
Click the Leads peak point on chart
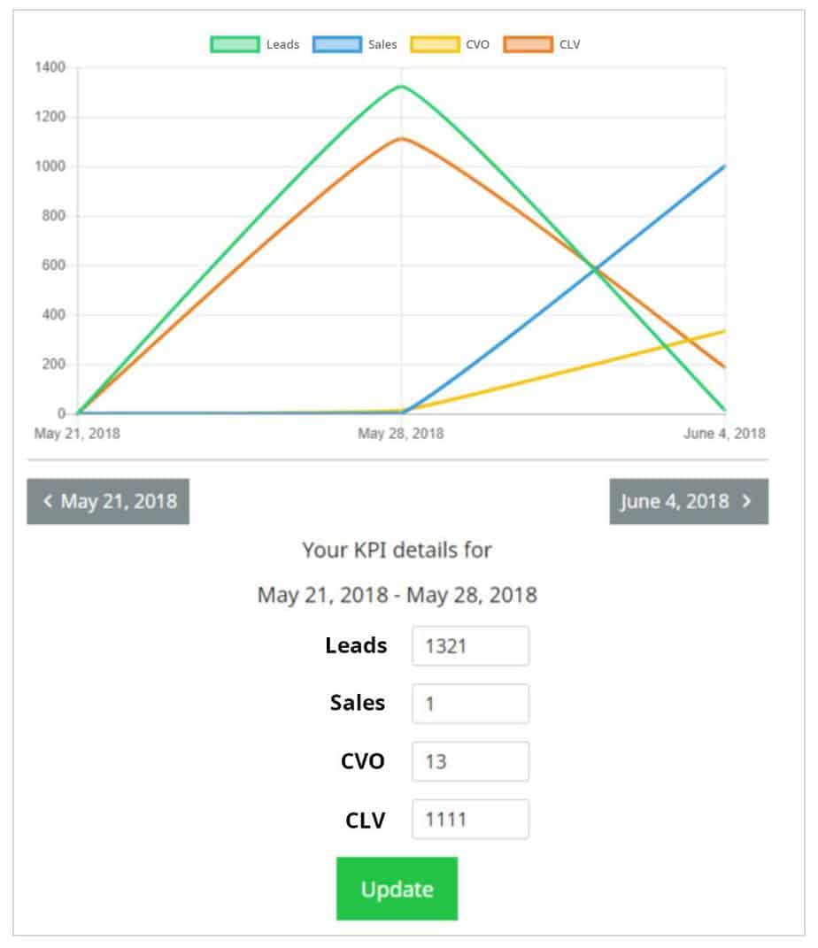(401, 87)
